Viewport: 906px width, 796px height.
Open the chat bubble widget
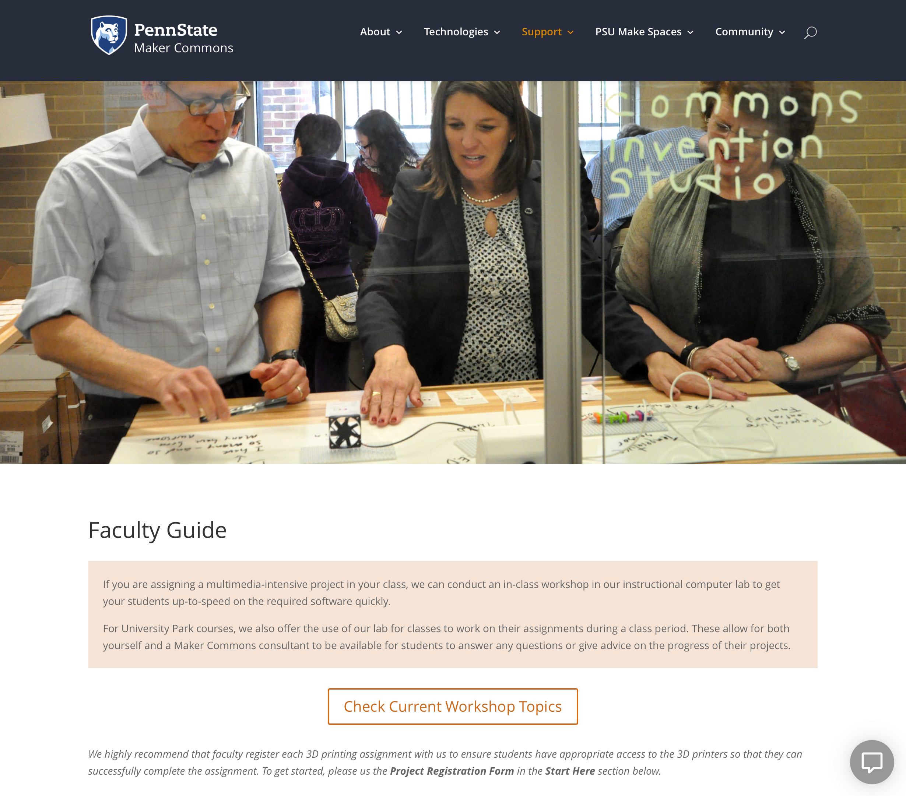pyautogui.click(x=871, y=762)
